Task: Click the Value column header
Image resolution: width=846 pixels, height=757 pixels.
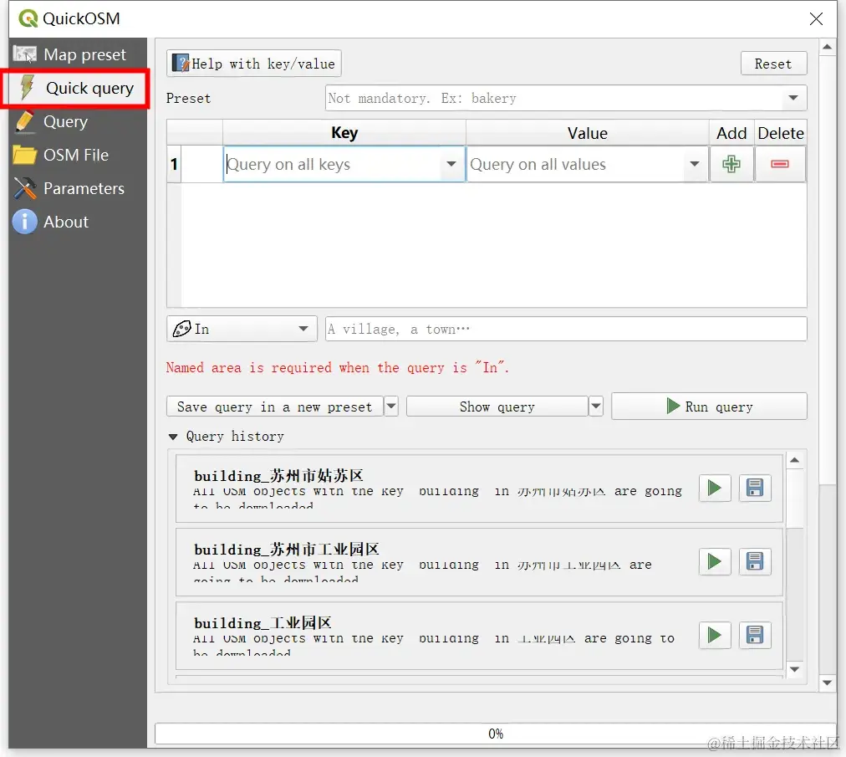Action: click(x=588, y=133)
